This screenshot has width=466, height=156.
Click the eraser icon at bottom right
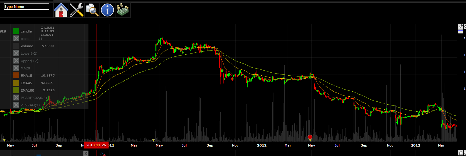click(461, 153)
